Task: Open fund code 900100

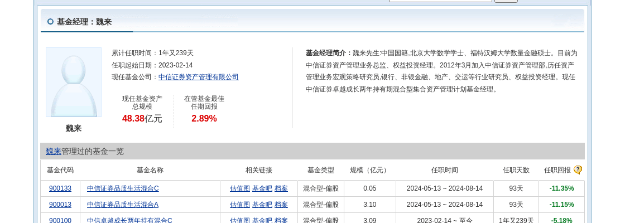Action: point(60,220)
